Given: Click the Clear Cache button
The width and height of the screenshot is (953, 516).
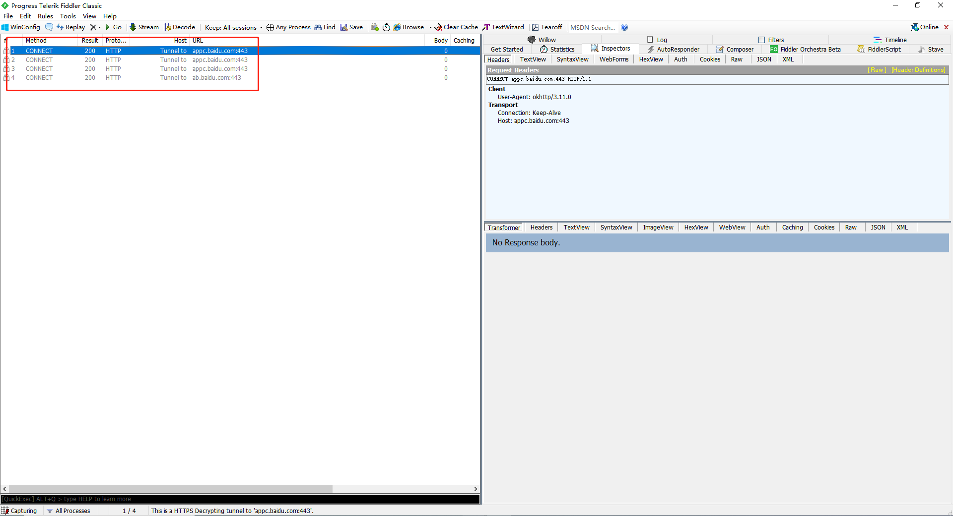Looking at the screenshot, I should [456, 27].
